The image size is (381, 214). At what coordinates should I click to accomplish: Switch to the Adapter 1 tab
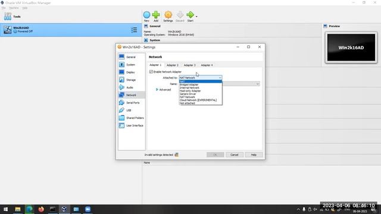tap(155, 65)
